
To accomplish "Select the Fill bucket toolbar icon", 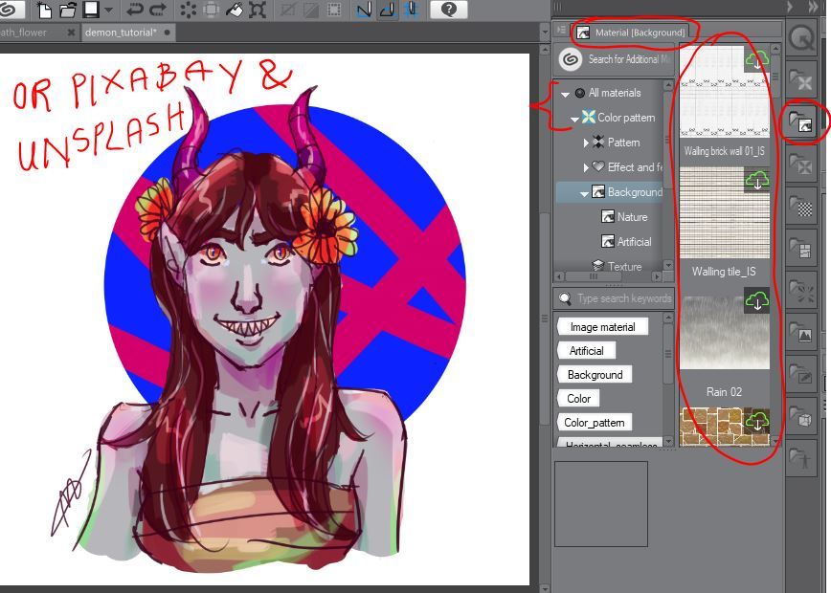I will 235,11.
